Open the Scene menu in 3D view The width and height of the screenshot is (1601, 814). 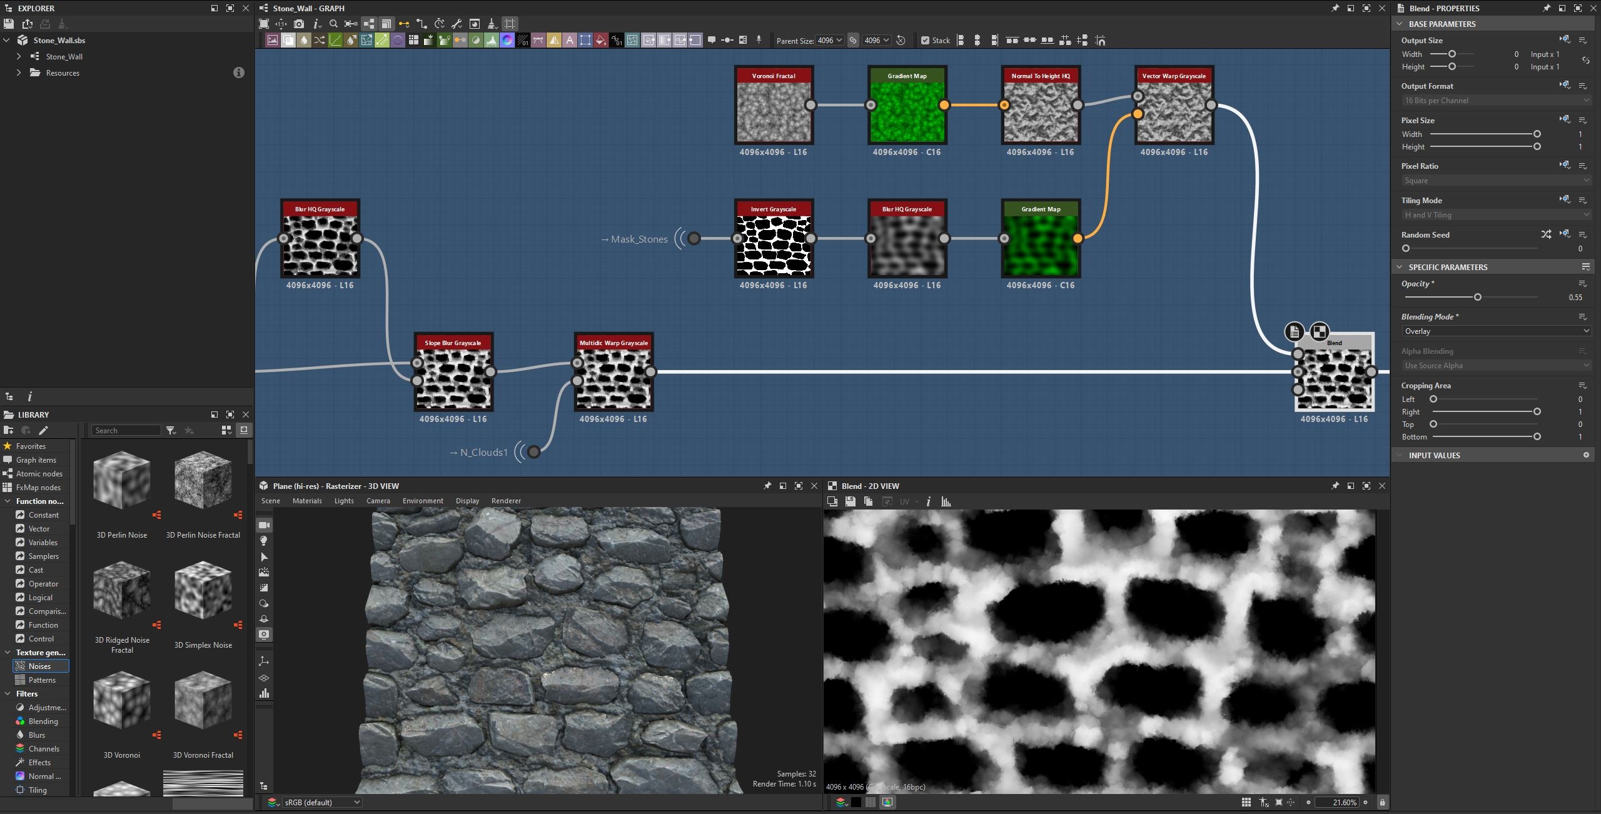(271, 501)
